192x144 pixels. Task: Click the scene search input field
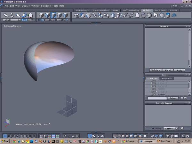[x=157, y=98]
